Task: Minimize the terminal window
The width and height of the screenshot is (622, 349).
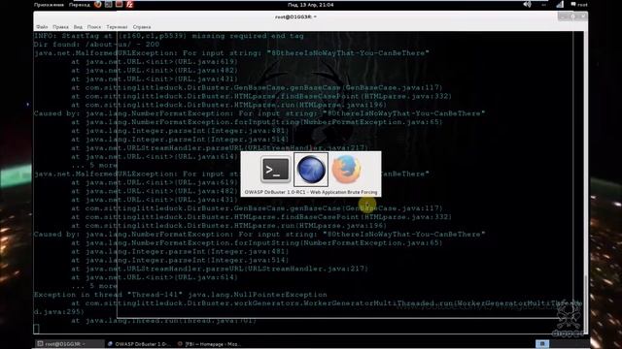Action: point(563,16)
